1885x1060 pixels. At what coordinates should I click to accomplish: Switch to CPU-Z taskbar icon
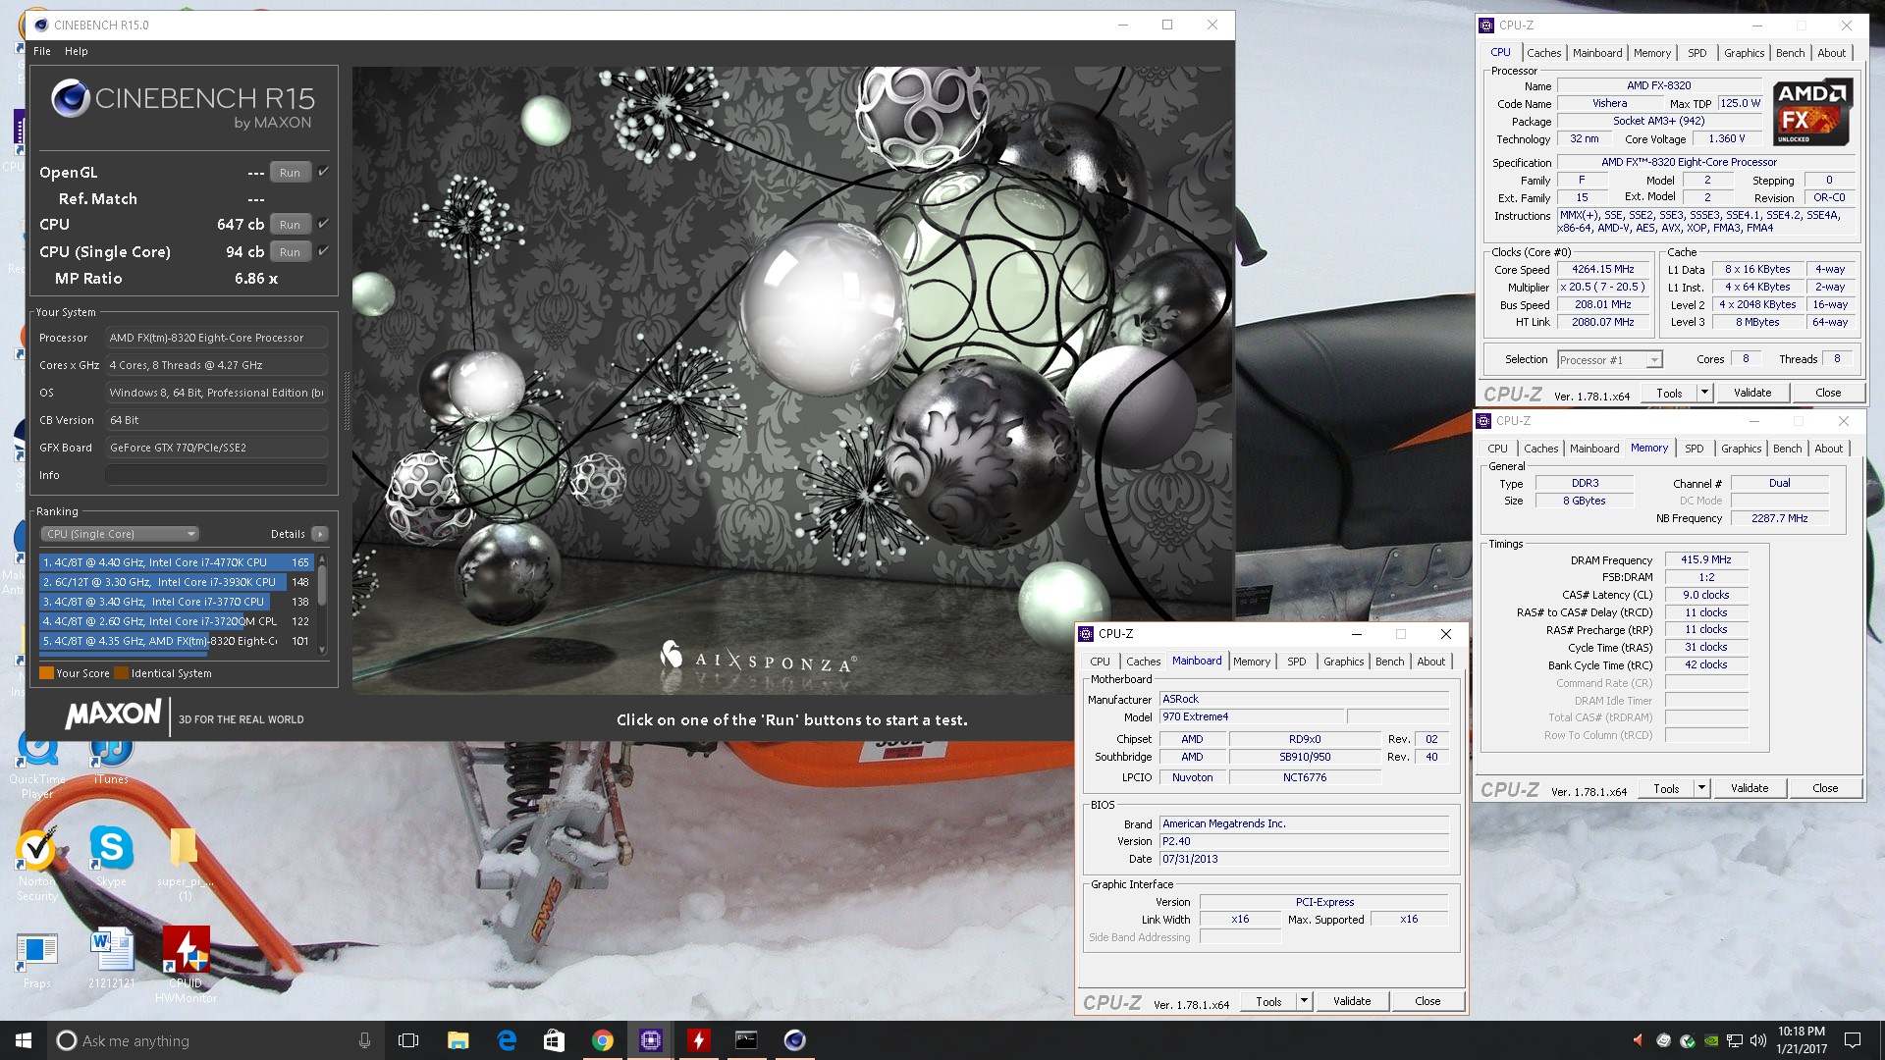[x=651, y=1040]
